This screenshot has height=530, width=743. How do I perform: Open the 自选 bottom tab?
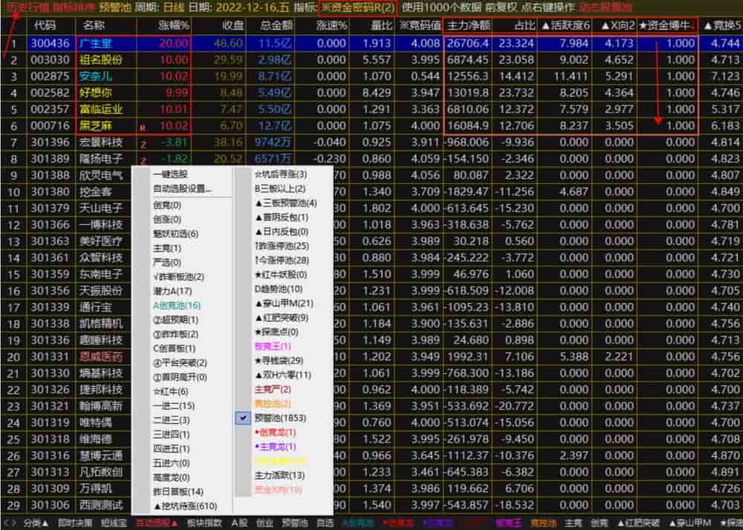pos(325,523)
